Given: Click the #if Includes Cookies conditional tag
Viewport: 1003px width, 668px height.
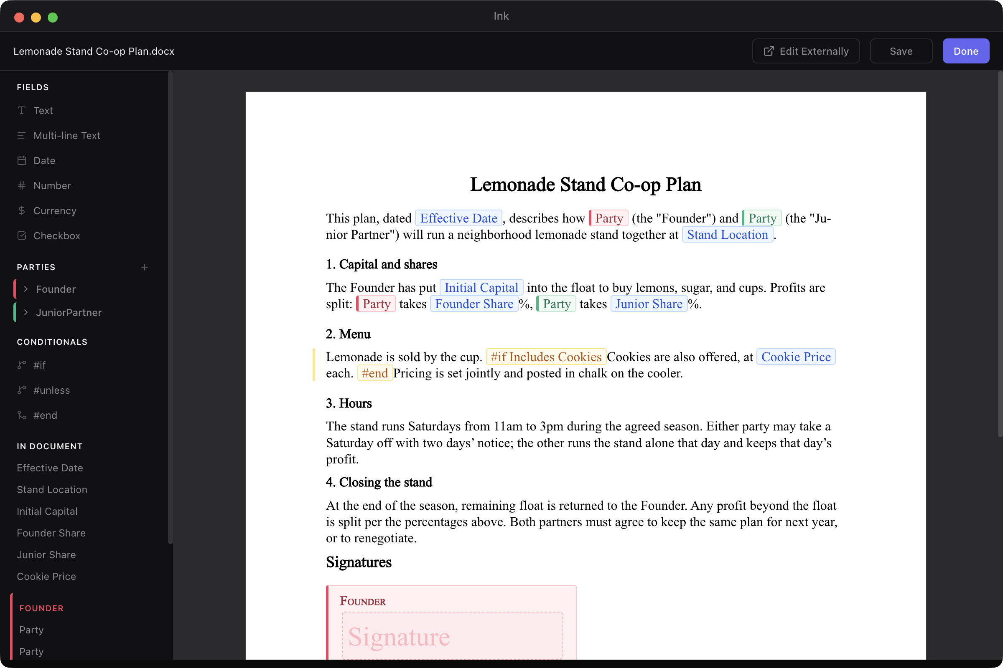Looking at the screenshot, I should point(546,357).
